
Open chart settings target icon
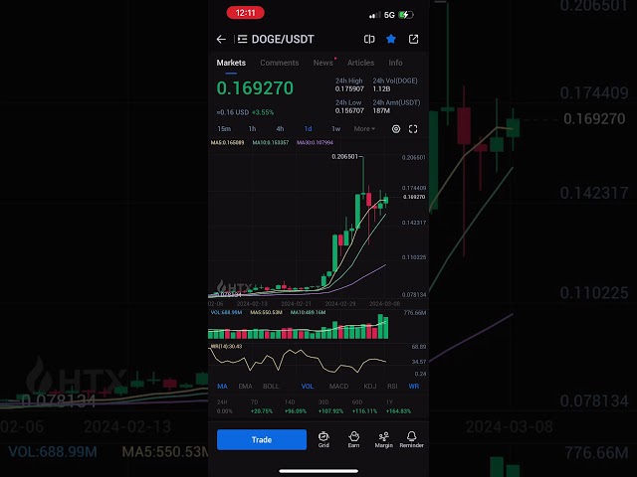coord(396,129)
